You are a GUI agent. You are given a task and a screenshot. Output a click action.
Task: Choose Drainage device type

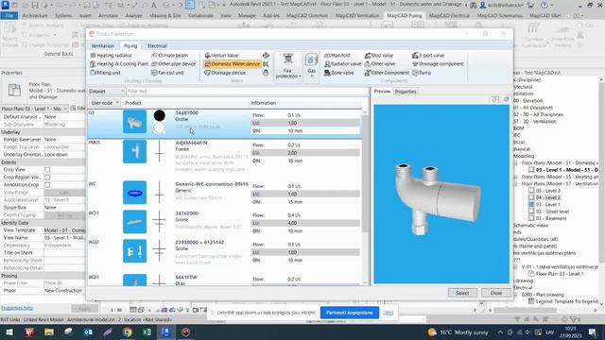point(225,73)
